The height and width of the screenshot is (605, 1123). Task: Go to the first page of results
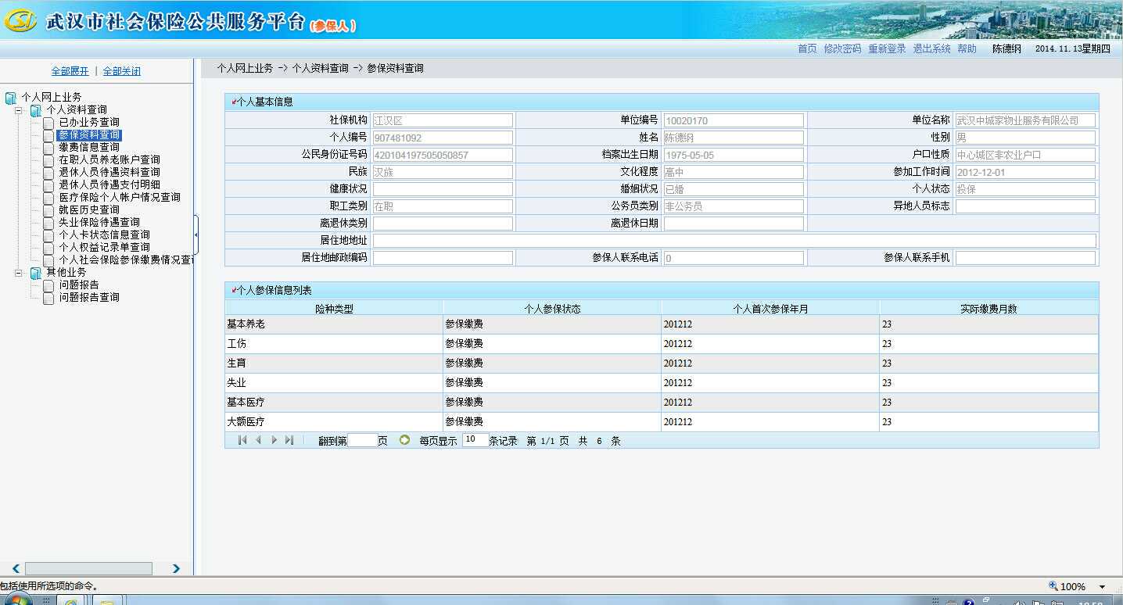[x=242, y=440]
